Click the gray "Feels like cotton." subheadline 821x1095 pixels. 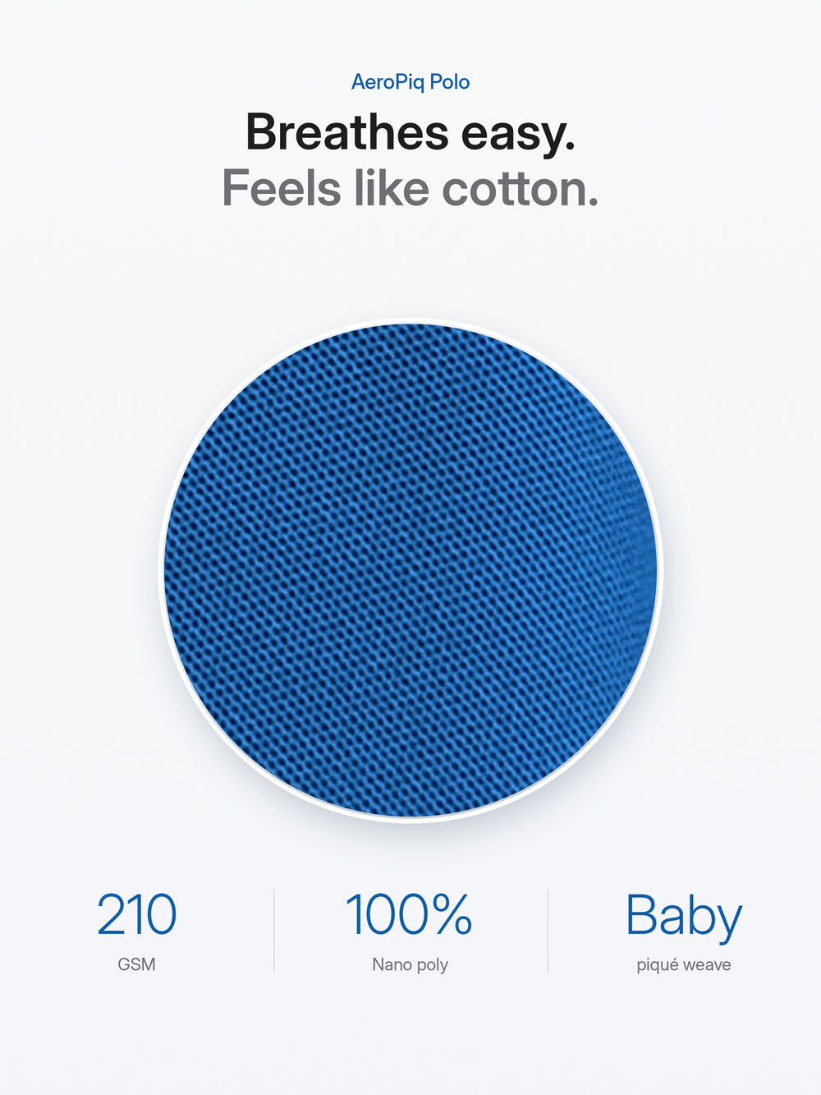tap(410, 189)
